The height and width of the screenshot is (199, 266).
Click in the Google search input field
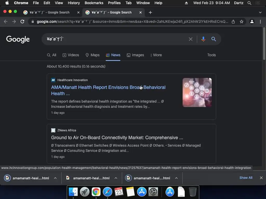pyautogui.click(x=115, y=39)
